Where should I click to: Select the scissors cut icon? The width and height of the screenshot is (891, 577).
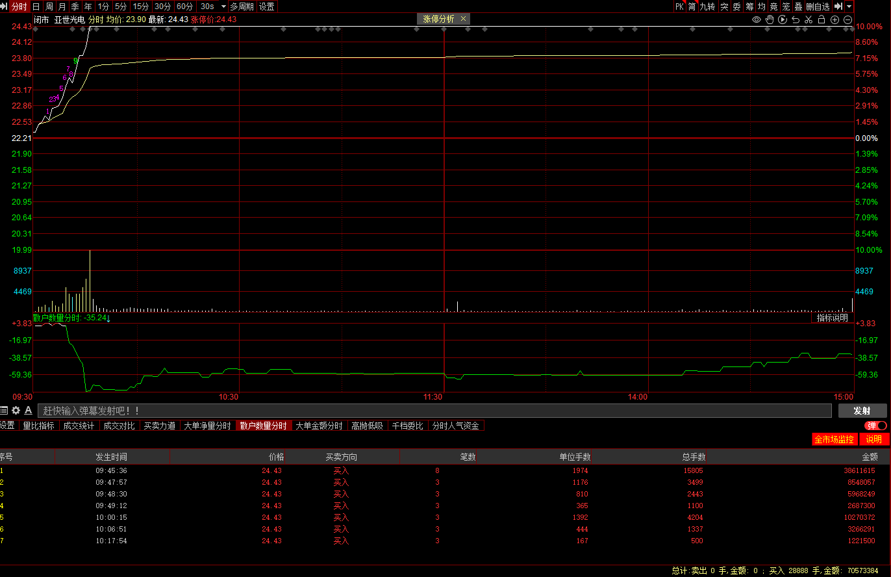[x=809, y=19]
